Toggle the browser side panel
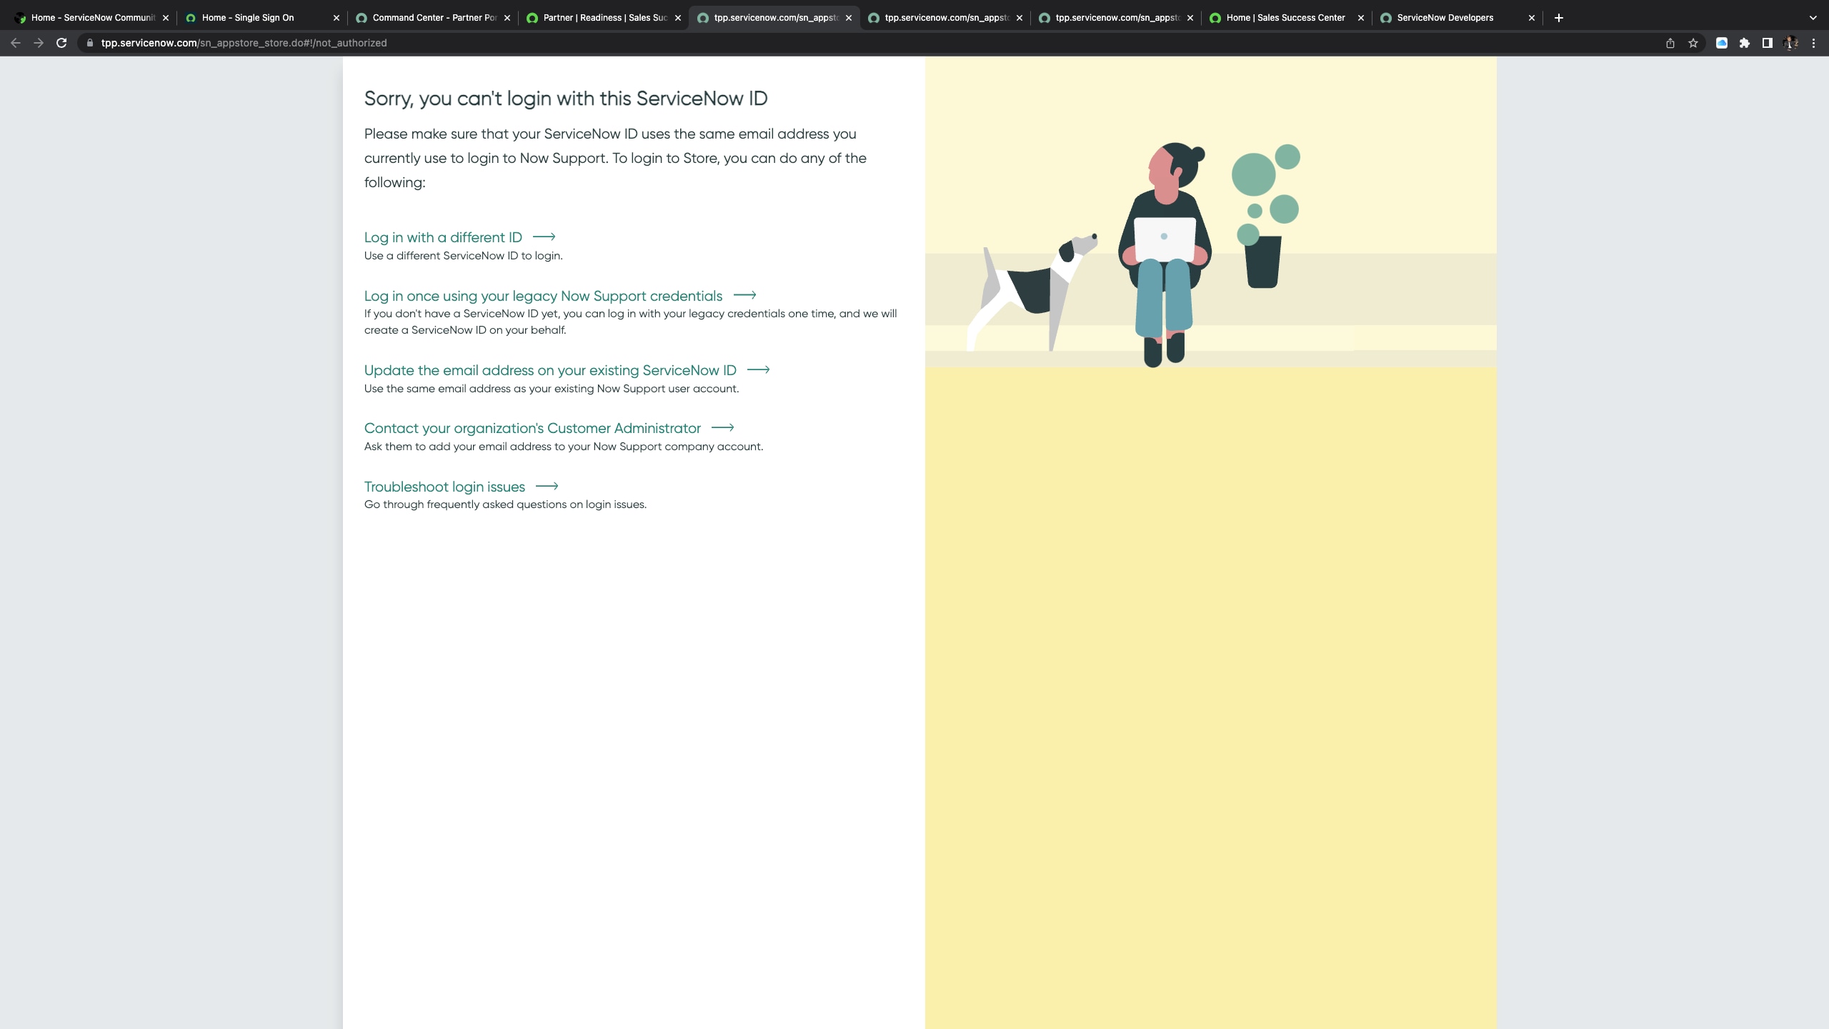Image resolution: width=1829 pixels, height=1029 pixels. pyautogui.click(x=1768, y=43)
